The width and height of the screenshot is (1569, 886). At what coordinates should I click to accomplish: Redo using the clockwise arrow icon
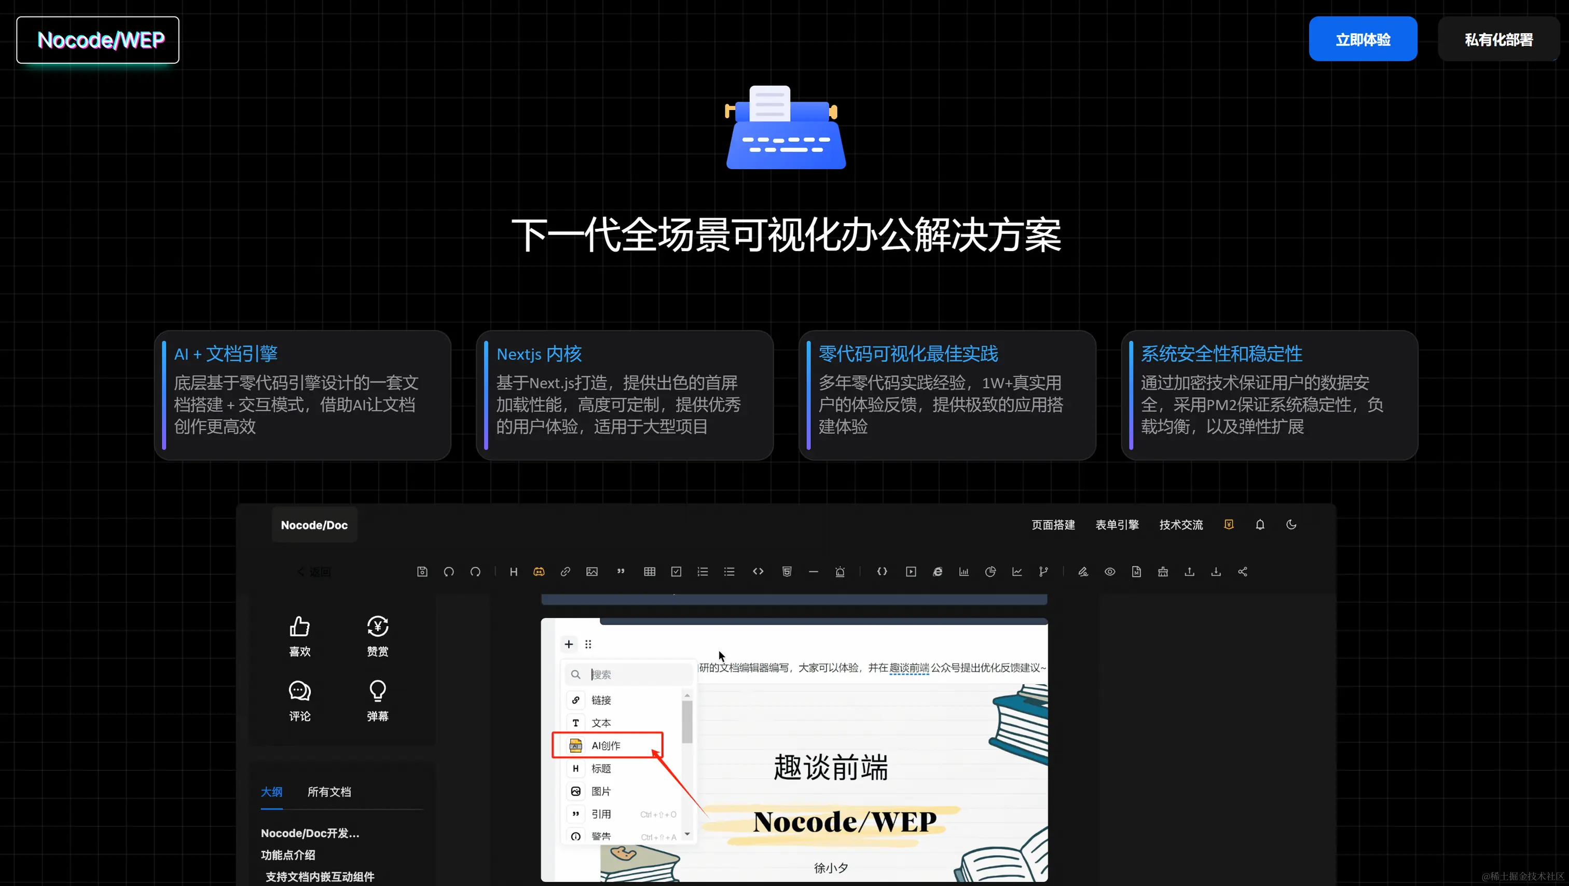[x=475, y=571]
